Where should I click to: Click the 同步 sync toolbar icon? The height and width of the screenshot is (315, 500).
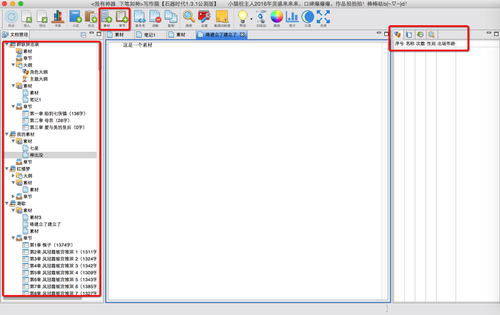[11, 19]
